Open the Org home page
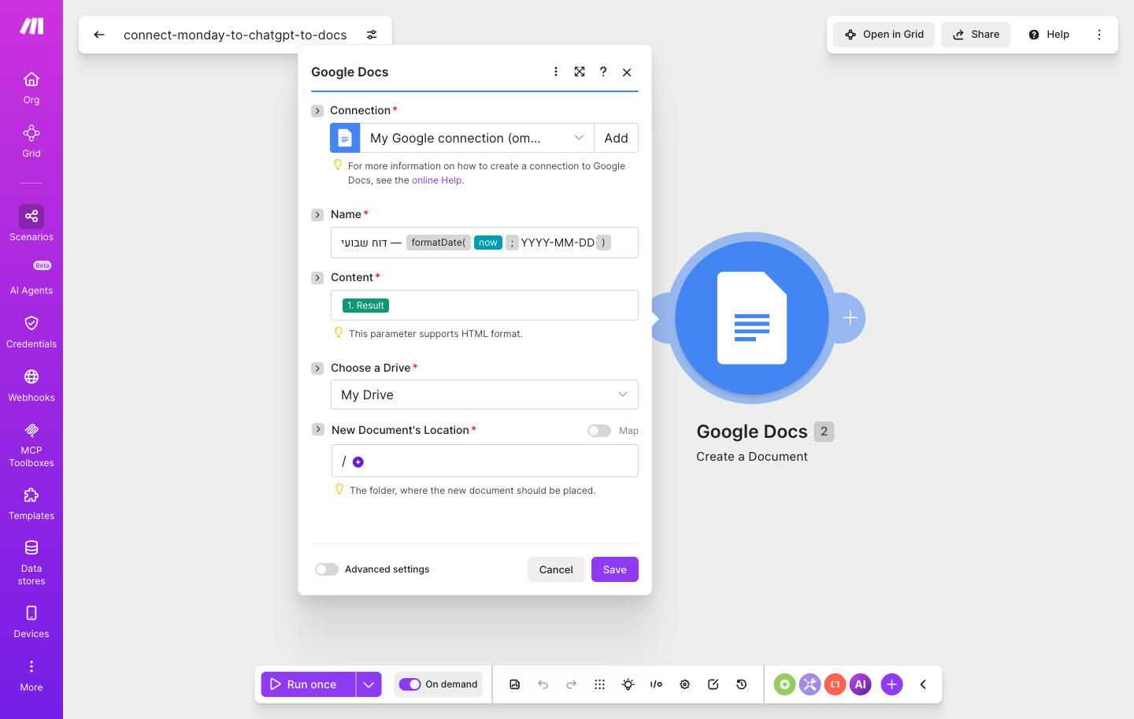 31,87
